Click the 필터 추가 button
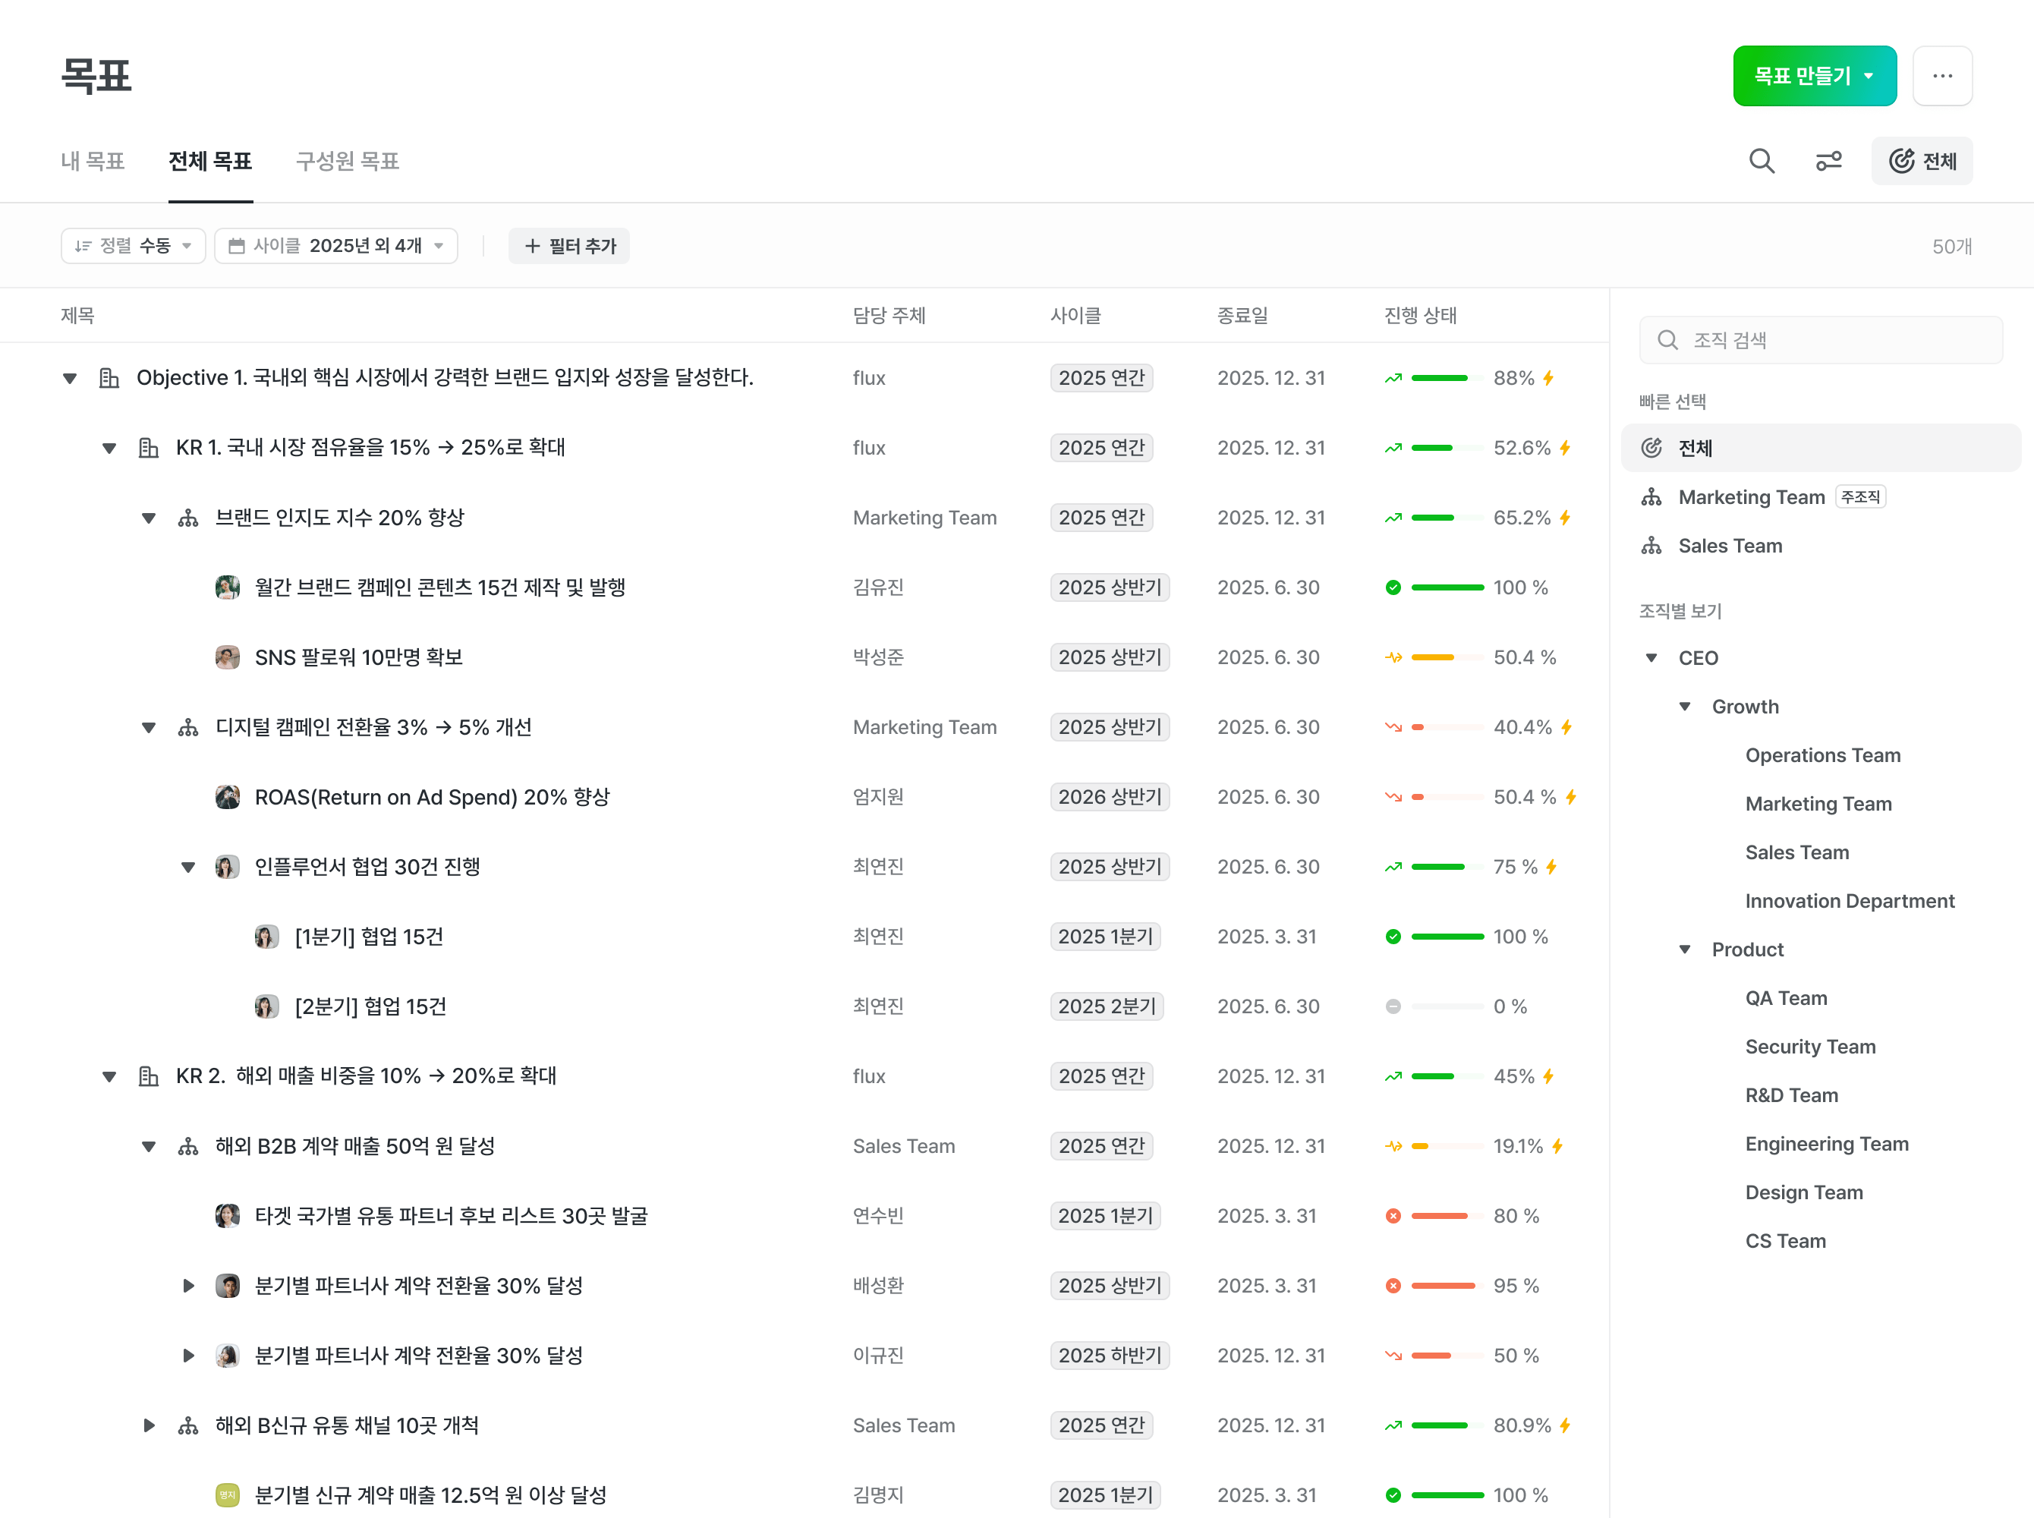Image resolution: width=2034 pixels, height=1518 pixels. (568, 245)
